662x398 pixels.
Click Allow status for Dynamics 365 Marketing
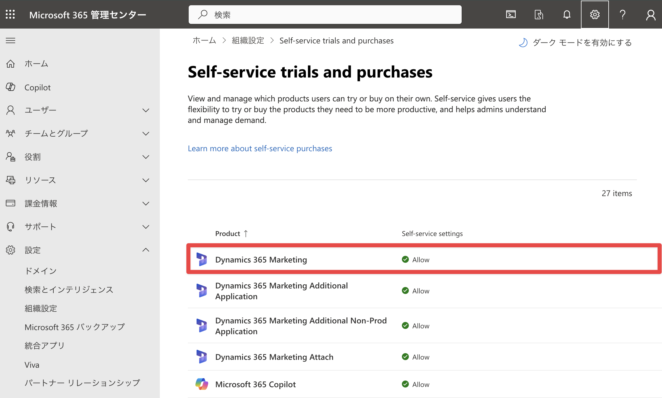416,260
